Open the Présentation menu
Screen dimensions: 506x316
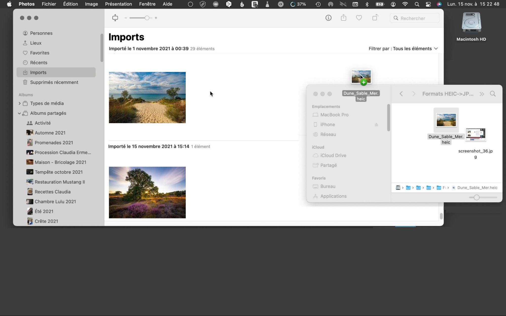(x=118, y=4)
